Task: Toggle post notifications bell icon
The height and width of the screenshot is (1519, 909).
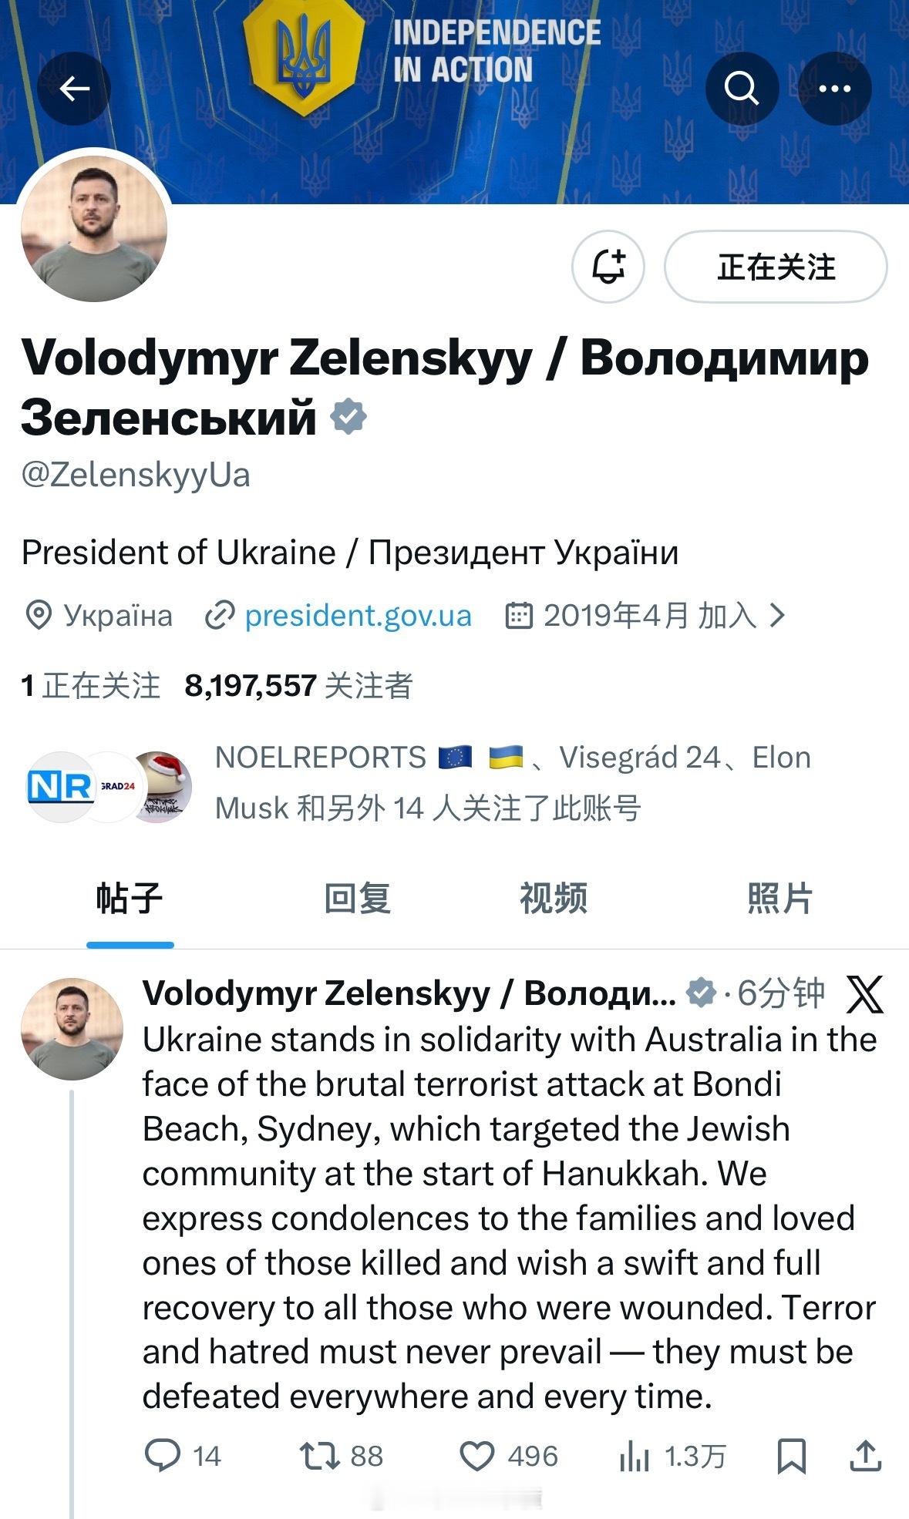Action: (608, 267)
